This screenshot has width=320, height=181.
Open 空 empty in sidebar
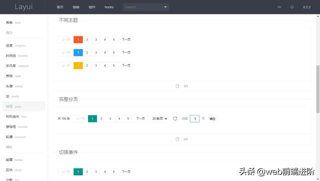[x=23, y=96]
